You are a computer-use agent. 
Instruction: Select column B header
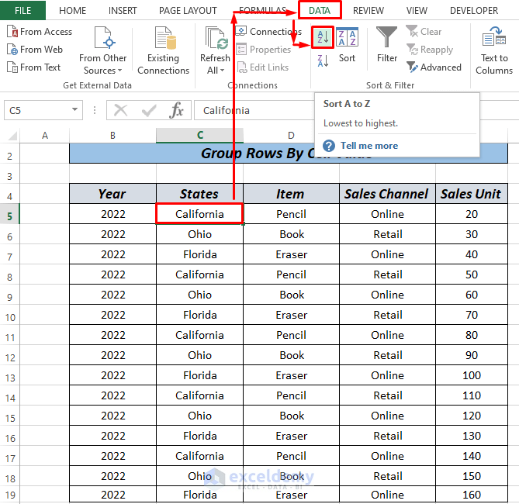coord(112,136)
